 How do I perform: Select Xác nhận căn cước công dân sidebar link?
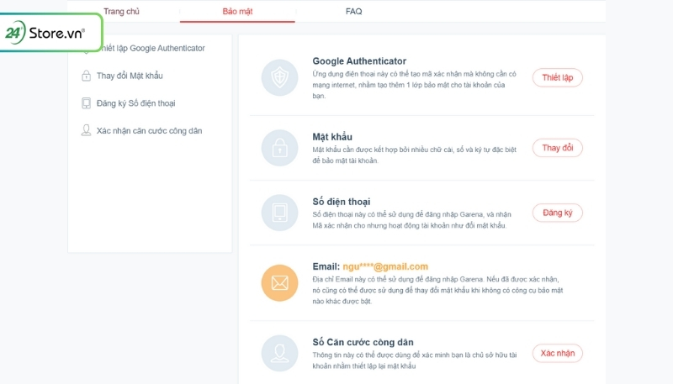coord(149,131)
